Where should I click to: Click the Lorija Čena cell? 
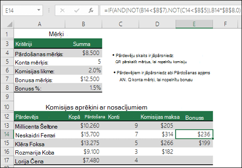point(40,161)
